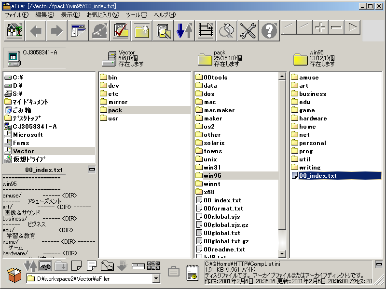This screenshot has height=289, width=386.
Task: Open the 編集(E) menu
Action: (x=45, y=15)
